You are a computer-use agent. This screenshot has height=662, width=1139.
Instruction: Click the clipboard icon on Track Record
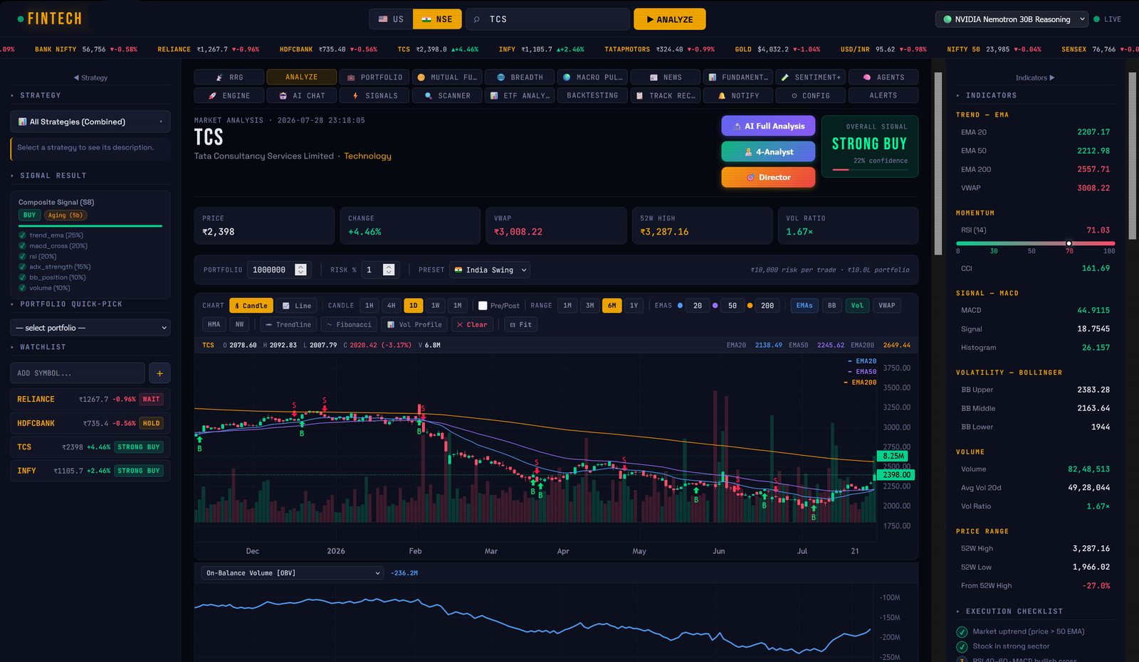click(x=639, y=95)
